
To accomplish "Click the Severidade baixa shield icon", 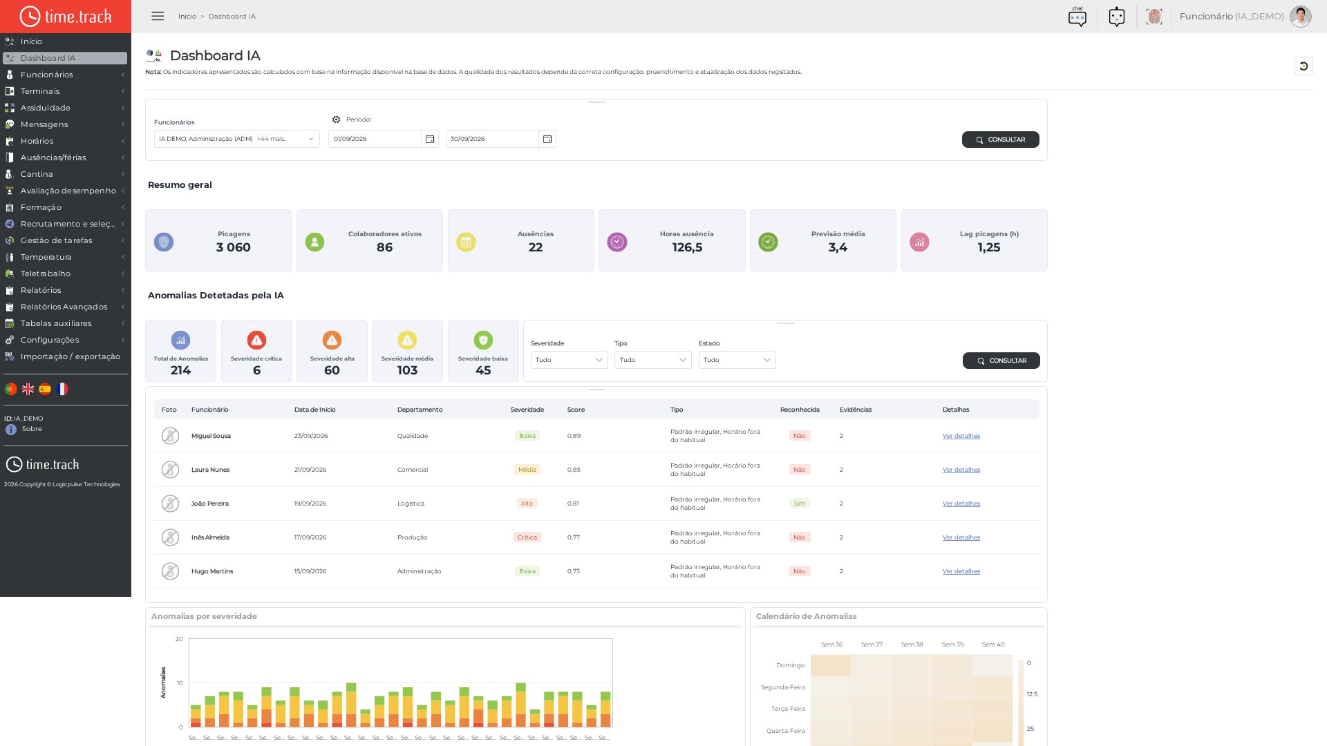I will 483,340.
